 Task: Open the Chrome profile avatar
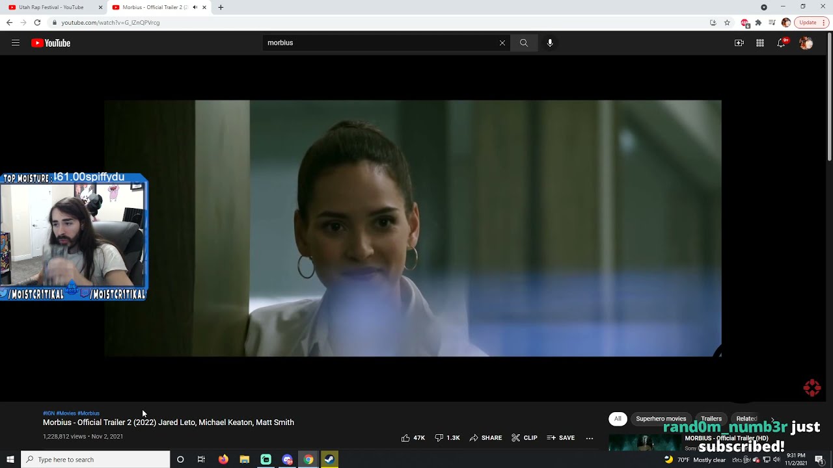(x=786, y=22)
